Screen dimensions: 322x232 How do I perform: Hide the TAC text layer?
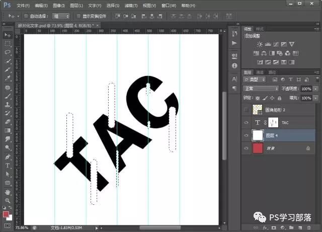[246, 122]
